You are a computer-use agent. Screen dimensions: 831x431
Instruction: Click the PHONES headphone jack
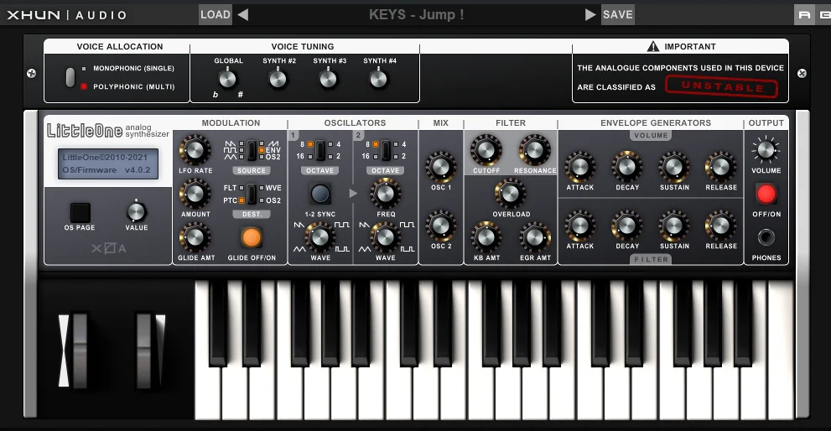[x=766, y=237]
